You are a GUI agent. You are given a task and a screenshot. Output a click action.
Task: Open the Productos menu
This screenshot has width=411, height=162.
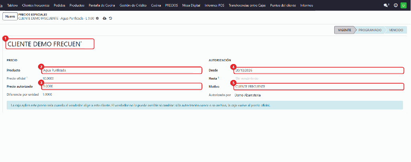(x=77, y=5)
